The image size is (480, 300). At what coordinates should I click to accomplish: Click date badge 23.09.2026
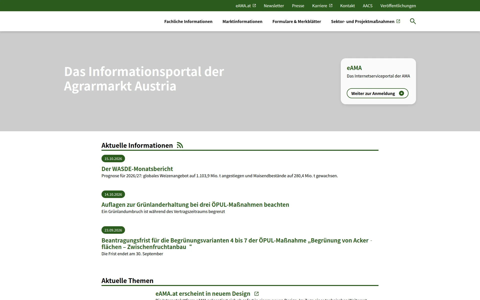(113, 230)
